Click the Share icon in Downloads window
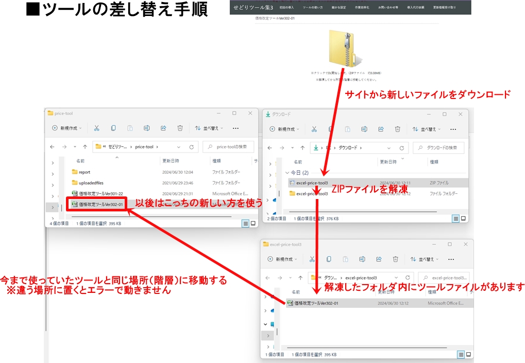 pos(381,129)
